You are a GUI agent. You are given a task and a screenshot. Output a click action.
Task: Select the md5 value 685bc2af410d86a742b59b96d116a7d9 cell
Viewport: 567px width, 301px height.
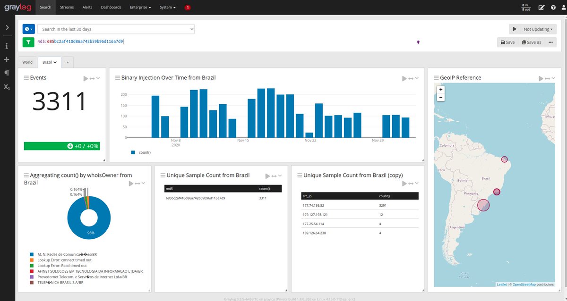195,198
